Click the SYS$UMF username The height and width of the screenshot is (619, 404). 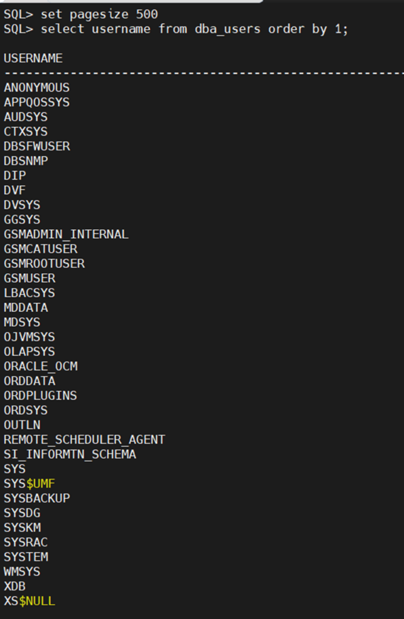[x=30, y=484]
